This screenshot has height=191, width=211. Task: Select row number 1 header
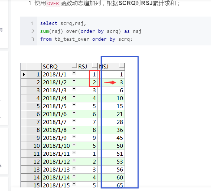pos(34,74)
